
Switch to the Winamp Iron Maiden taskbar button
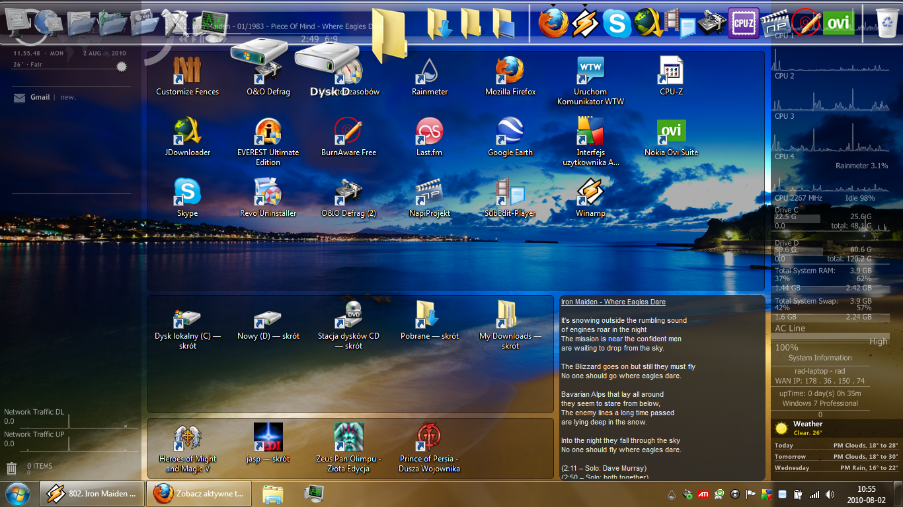[x=91, y=494]
